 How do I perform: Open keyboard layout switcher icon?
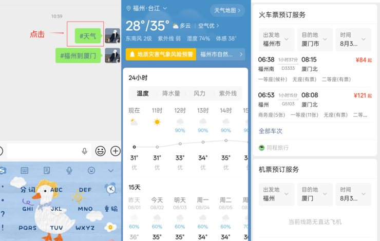[24, 170]
